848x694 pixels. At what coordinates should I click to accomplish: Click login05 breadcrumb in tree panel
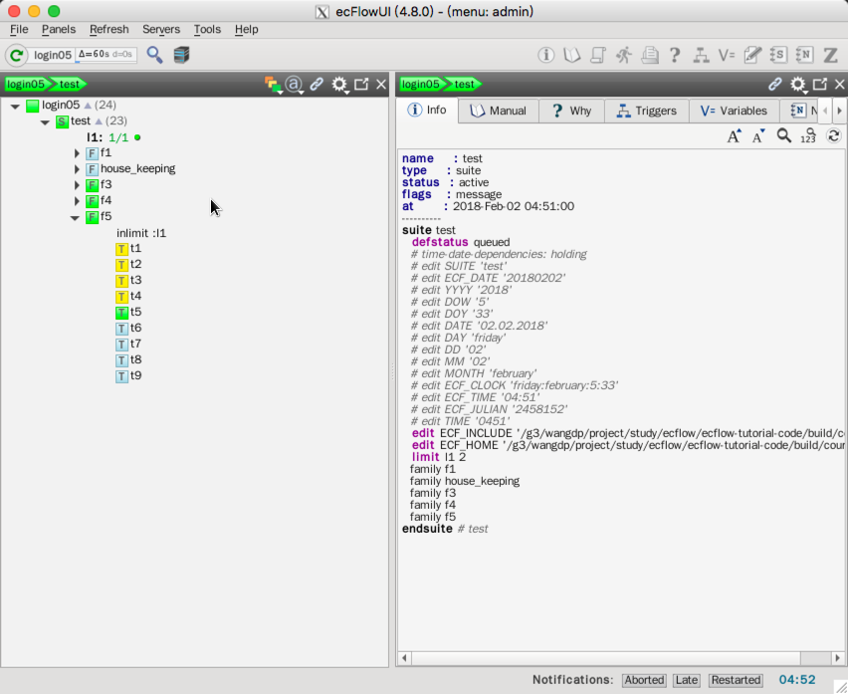(26, 84)
